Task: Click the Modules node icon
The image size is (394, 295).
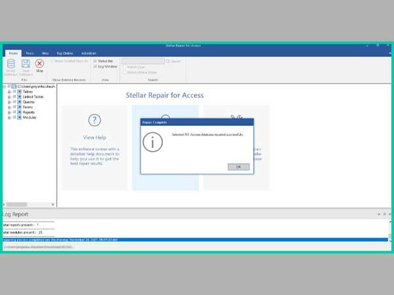Action: coord(19,117)
